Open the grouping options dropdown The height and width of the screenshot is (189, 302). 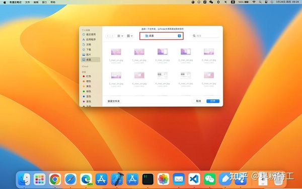(130, 36)
